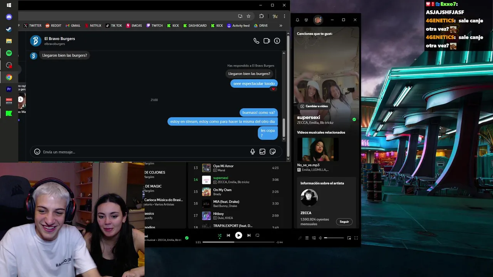Open Spotify miniplayer icon
493x277 pixels.
349,238
